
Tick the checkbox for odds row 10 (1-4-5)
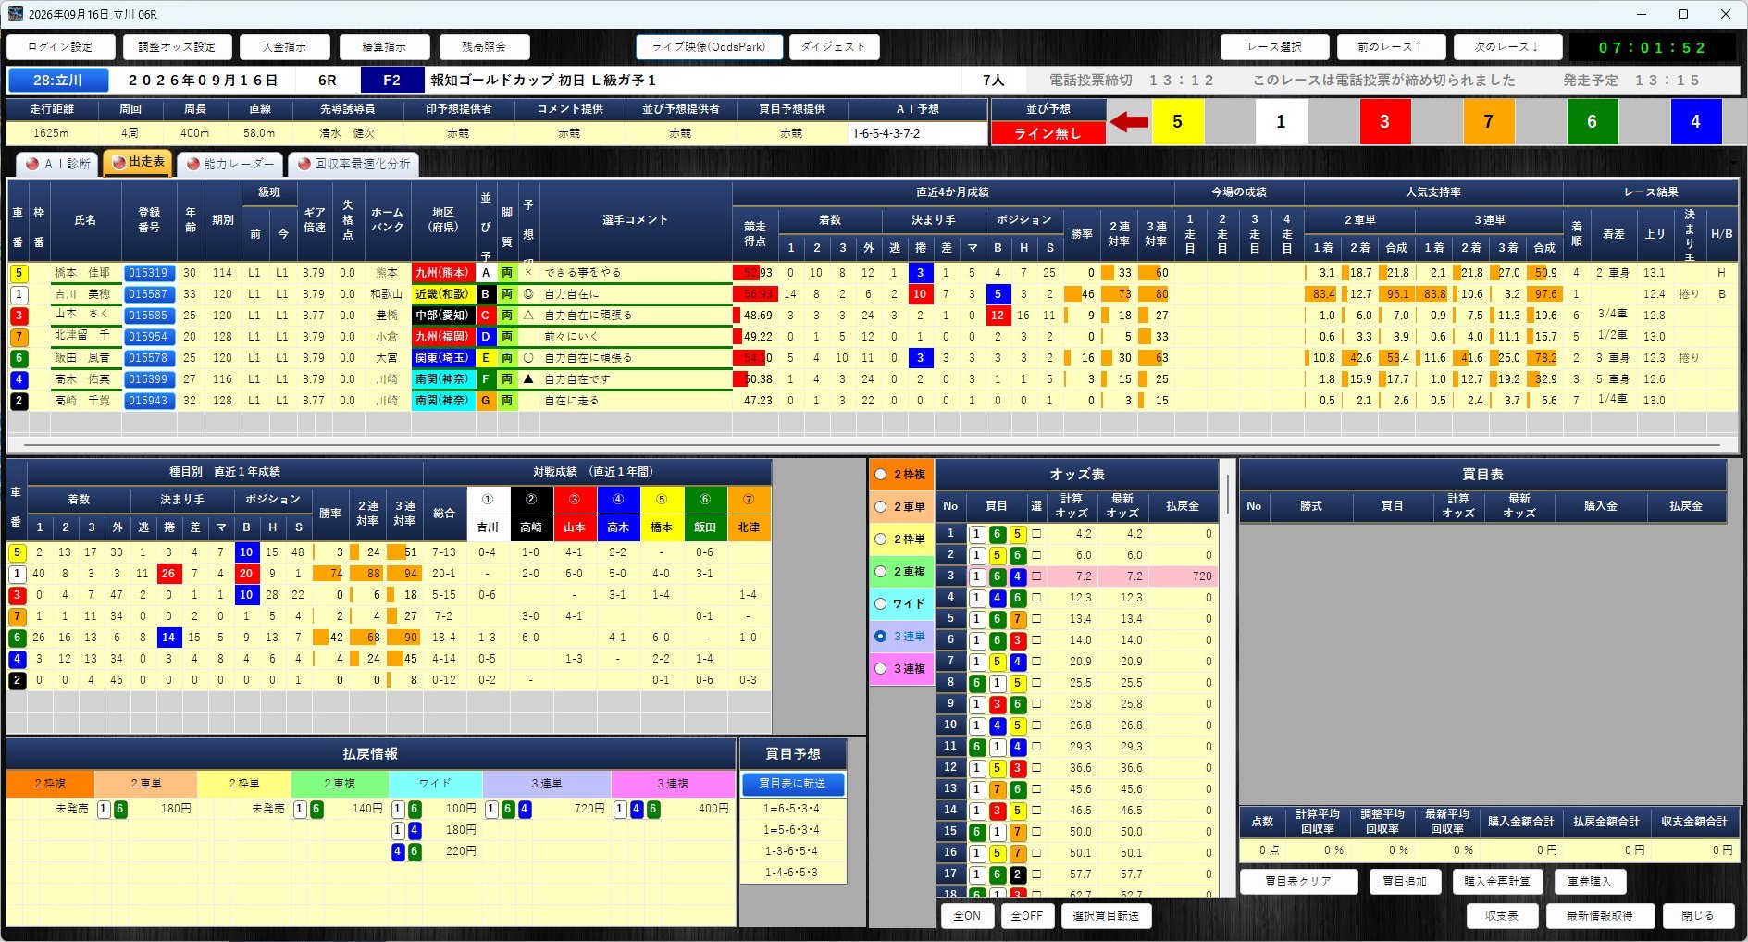[1036, 725]
